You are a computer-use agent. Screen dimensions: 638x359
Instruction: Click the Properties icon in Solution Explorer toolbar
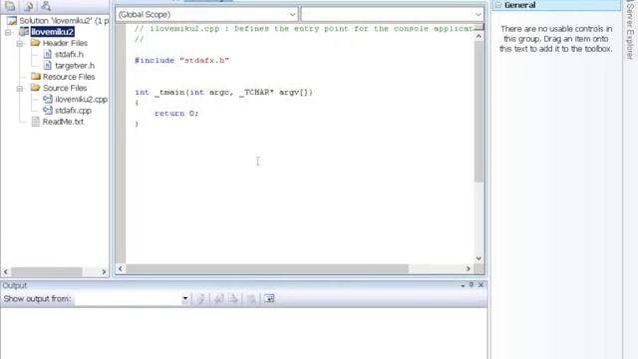pyautogui.click(x=10, y=6)
